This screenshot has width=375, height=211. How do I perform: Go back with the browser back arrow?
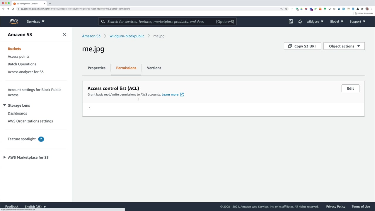3,9
